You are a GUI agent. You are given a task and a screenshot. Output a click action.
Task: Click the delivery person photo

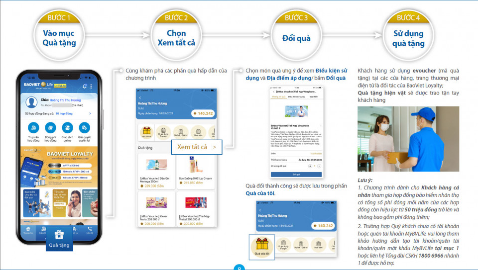[408, 139]
